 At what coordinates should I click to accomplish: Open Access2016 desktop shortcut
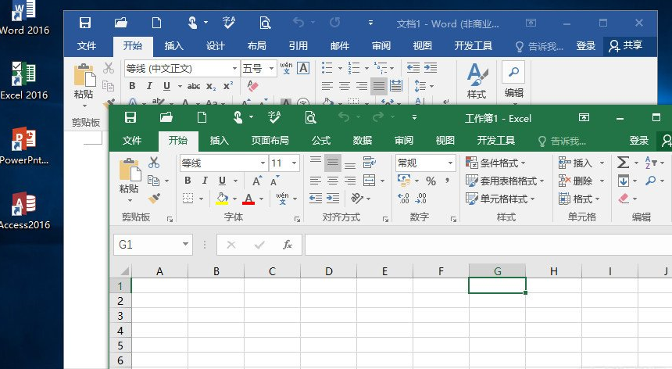tap(24, 211)
